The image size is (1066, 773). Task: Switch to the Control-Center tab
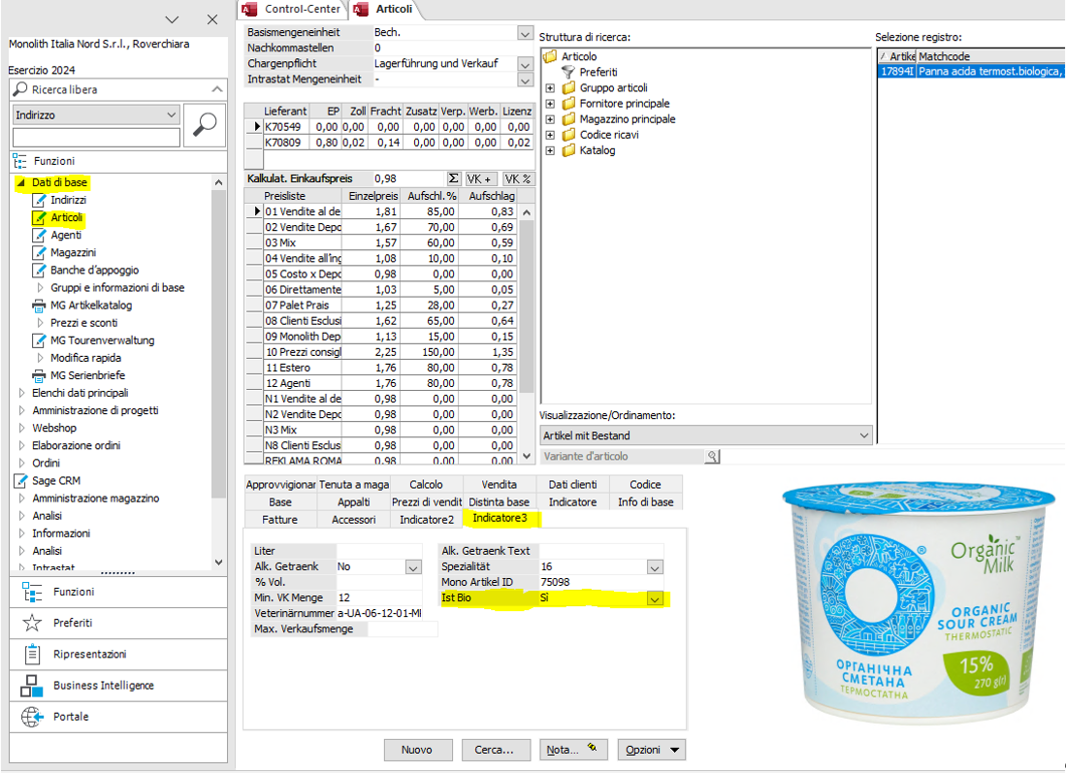click(302, 9)
